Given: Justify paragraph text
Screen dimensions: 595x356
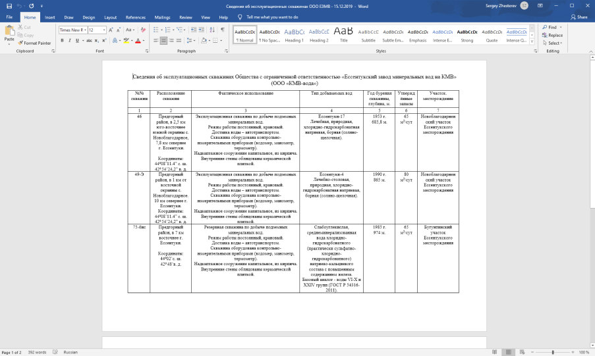Looking at the screenshot, I should [x=179, y=41].
